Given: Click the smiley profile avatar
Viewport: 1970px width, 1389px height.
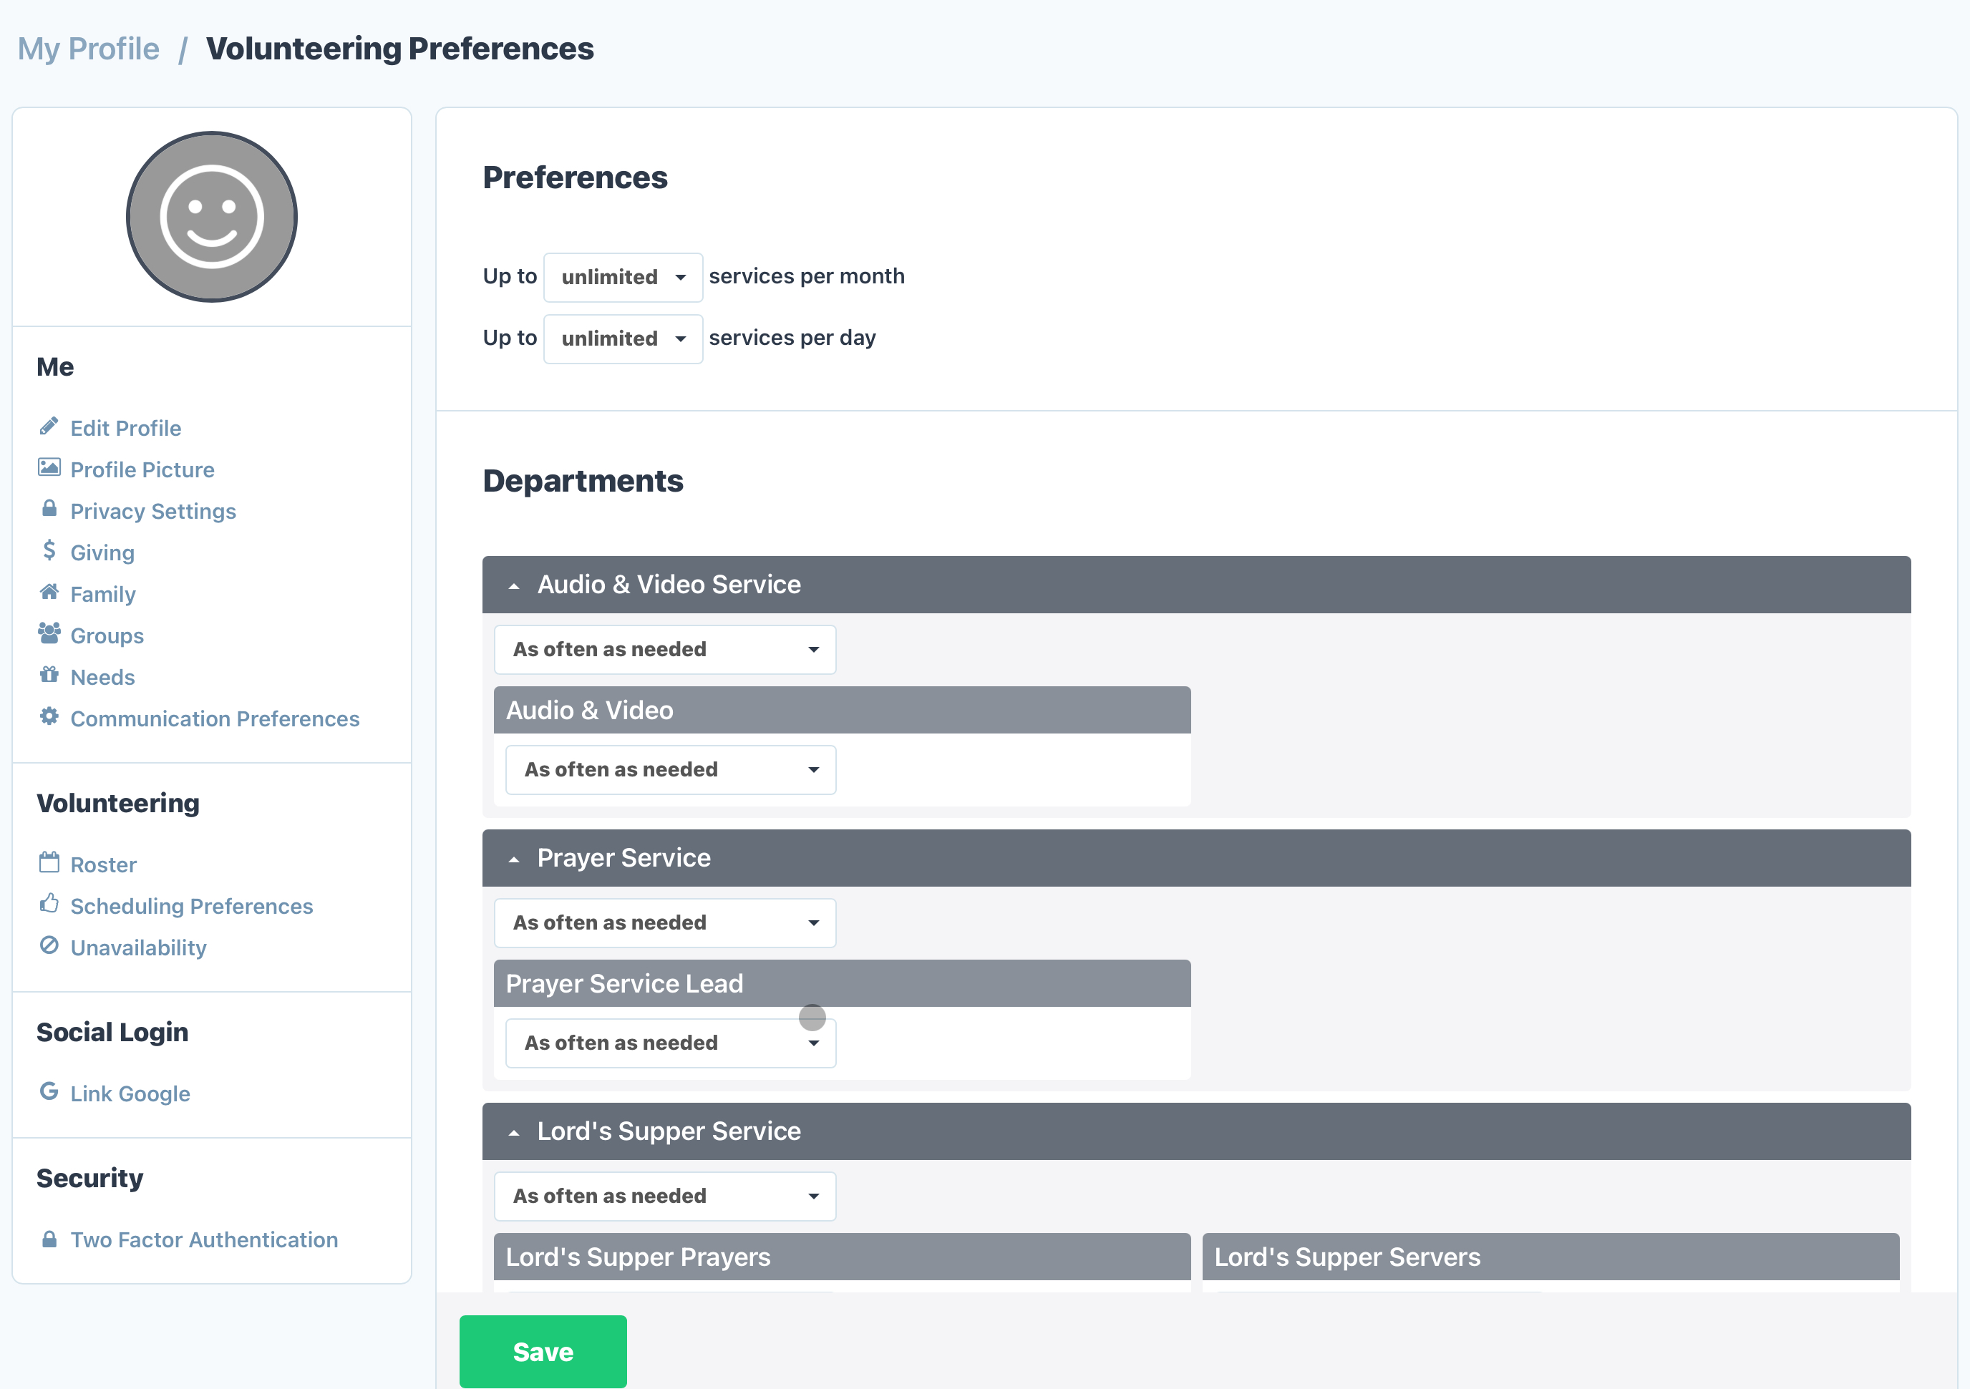Looking at the screenshot, I should [212, 217].
